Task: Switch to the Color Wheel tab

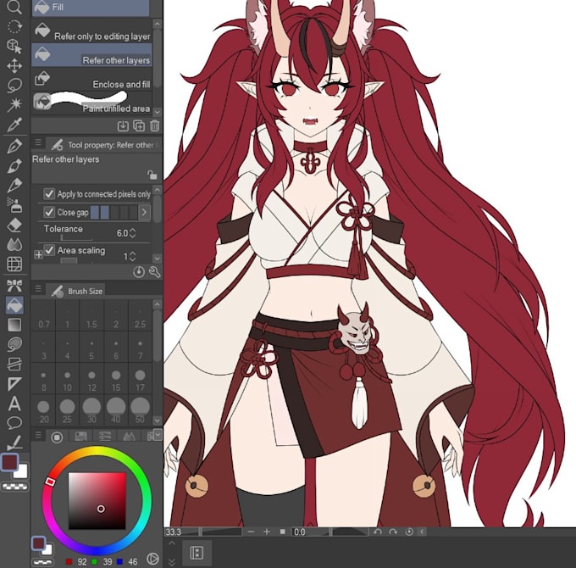Action: (57, 437)
